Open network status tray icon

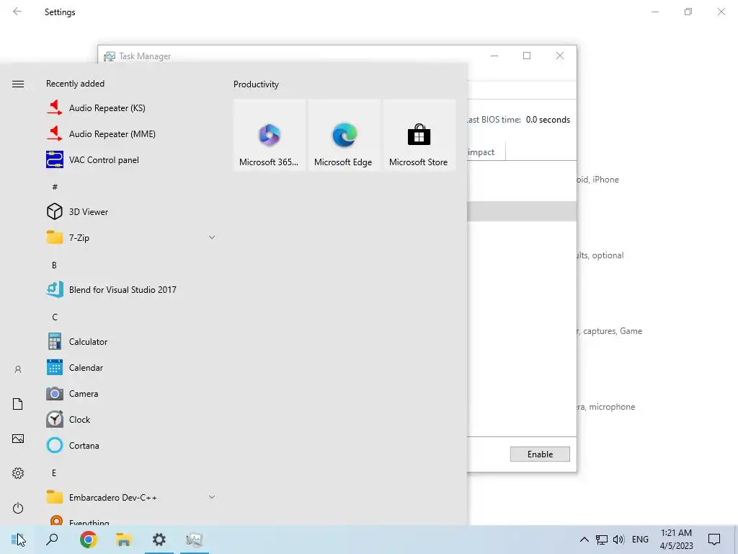(602, 540)
